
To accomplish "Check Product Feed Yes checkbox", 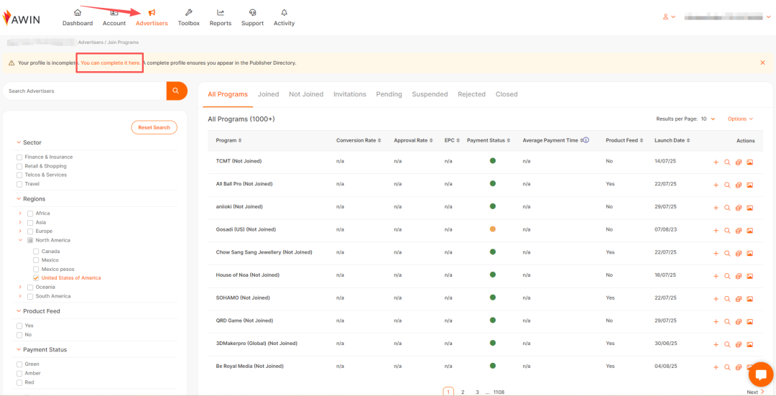I will pyautogui.click(x=19, y=326).
